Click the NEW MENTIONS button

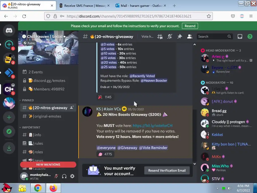pos(48,165)
